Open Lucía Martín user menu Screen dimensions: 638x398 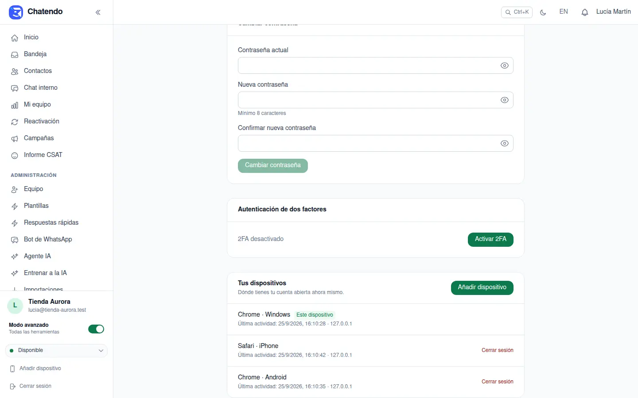pyautogui.click(x=613, y=12)
